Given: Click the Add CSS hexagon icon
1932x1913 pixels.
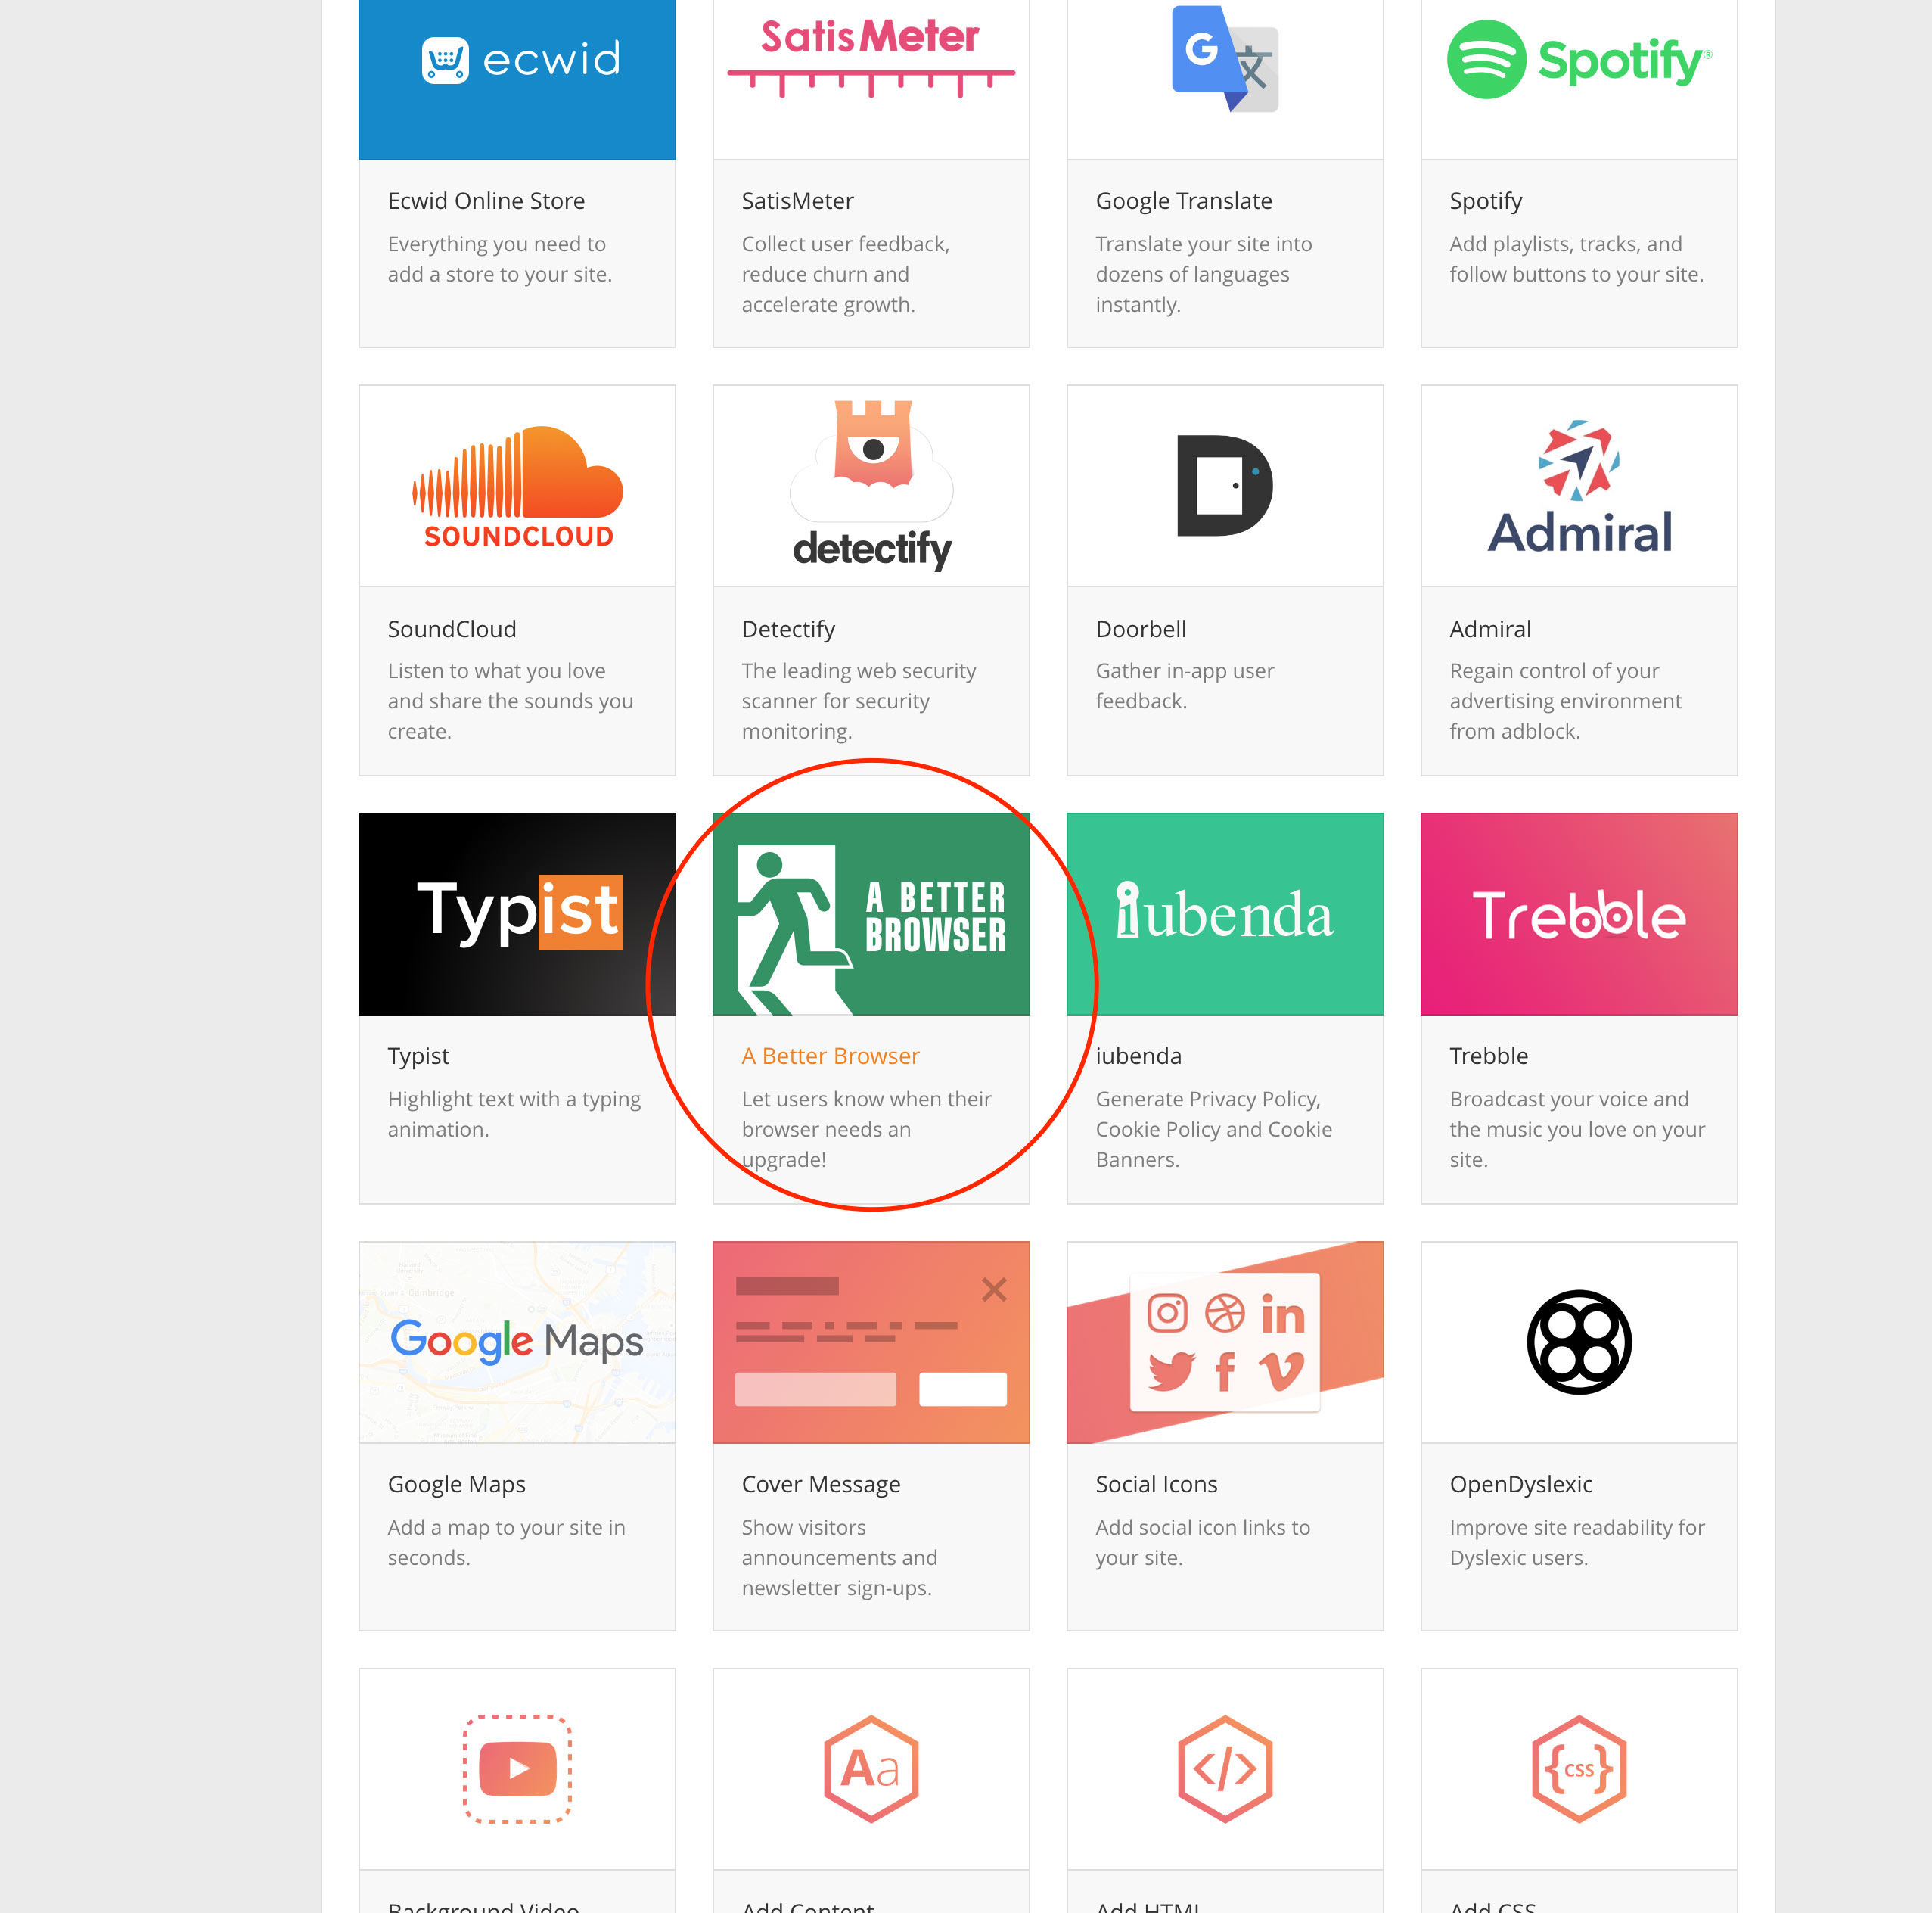Looking at the screenshot, I should point(1578,1768).
